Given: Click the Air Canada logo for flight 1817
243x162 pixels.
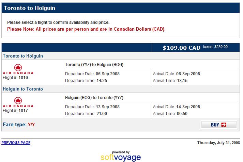Looking at the screenshot, I should (18, 102).
